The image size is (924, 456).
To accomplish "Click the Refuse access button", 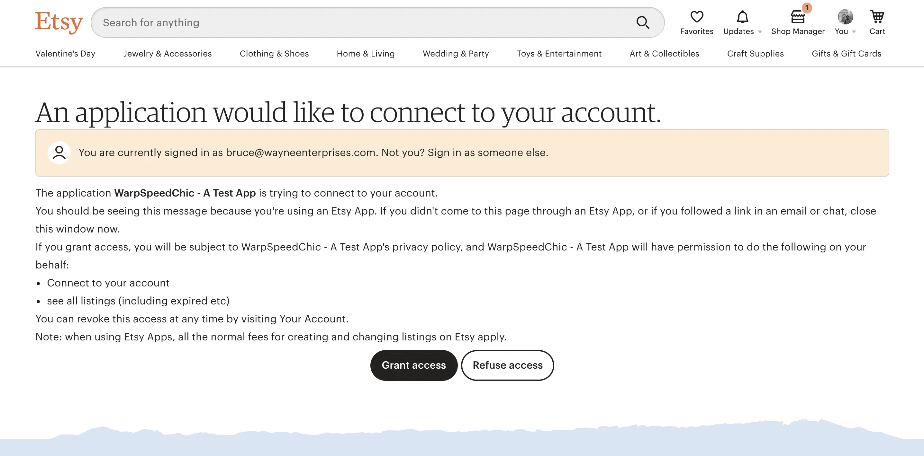I will click(507, 365).
